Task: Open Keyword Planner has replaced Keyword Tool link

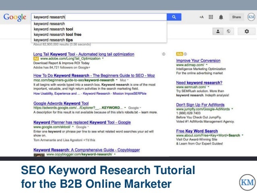Action: click(82, 122)
